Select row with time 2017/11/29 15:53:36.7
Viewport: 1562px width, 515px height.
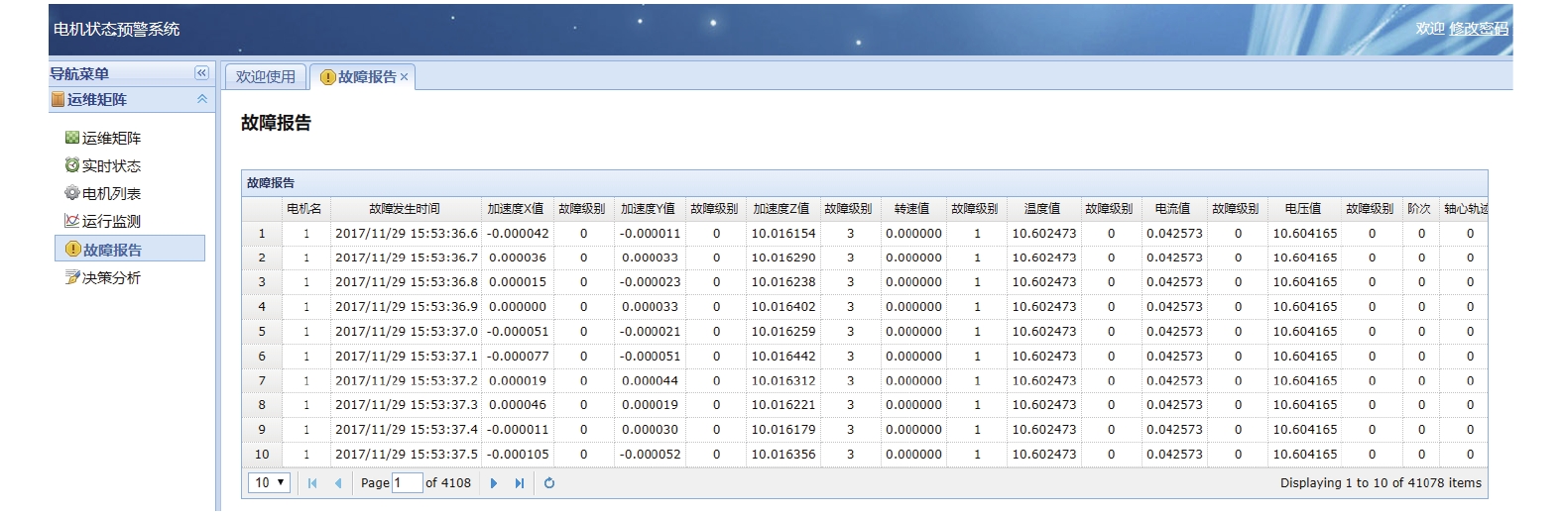pyautogui.click(x=865, y=257)
